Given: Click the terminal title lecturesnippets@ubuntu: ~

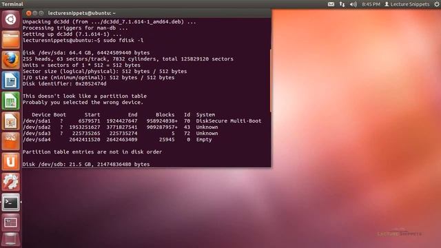Looking at the screenshot, I should coord(82,13).
